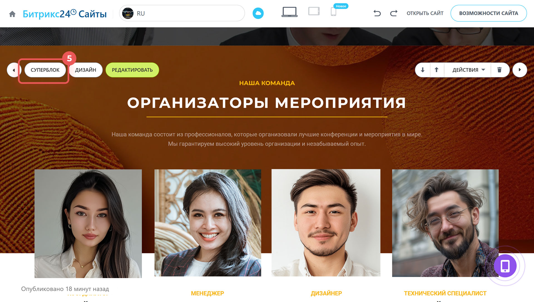This screenshot has width=534, height=302.
Task: Open the Дизайн settings
Action: tap(86, 70)
